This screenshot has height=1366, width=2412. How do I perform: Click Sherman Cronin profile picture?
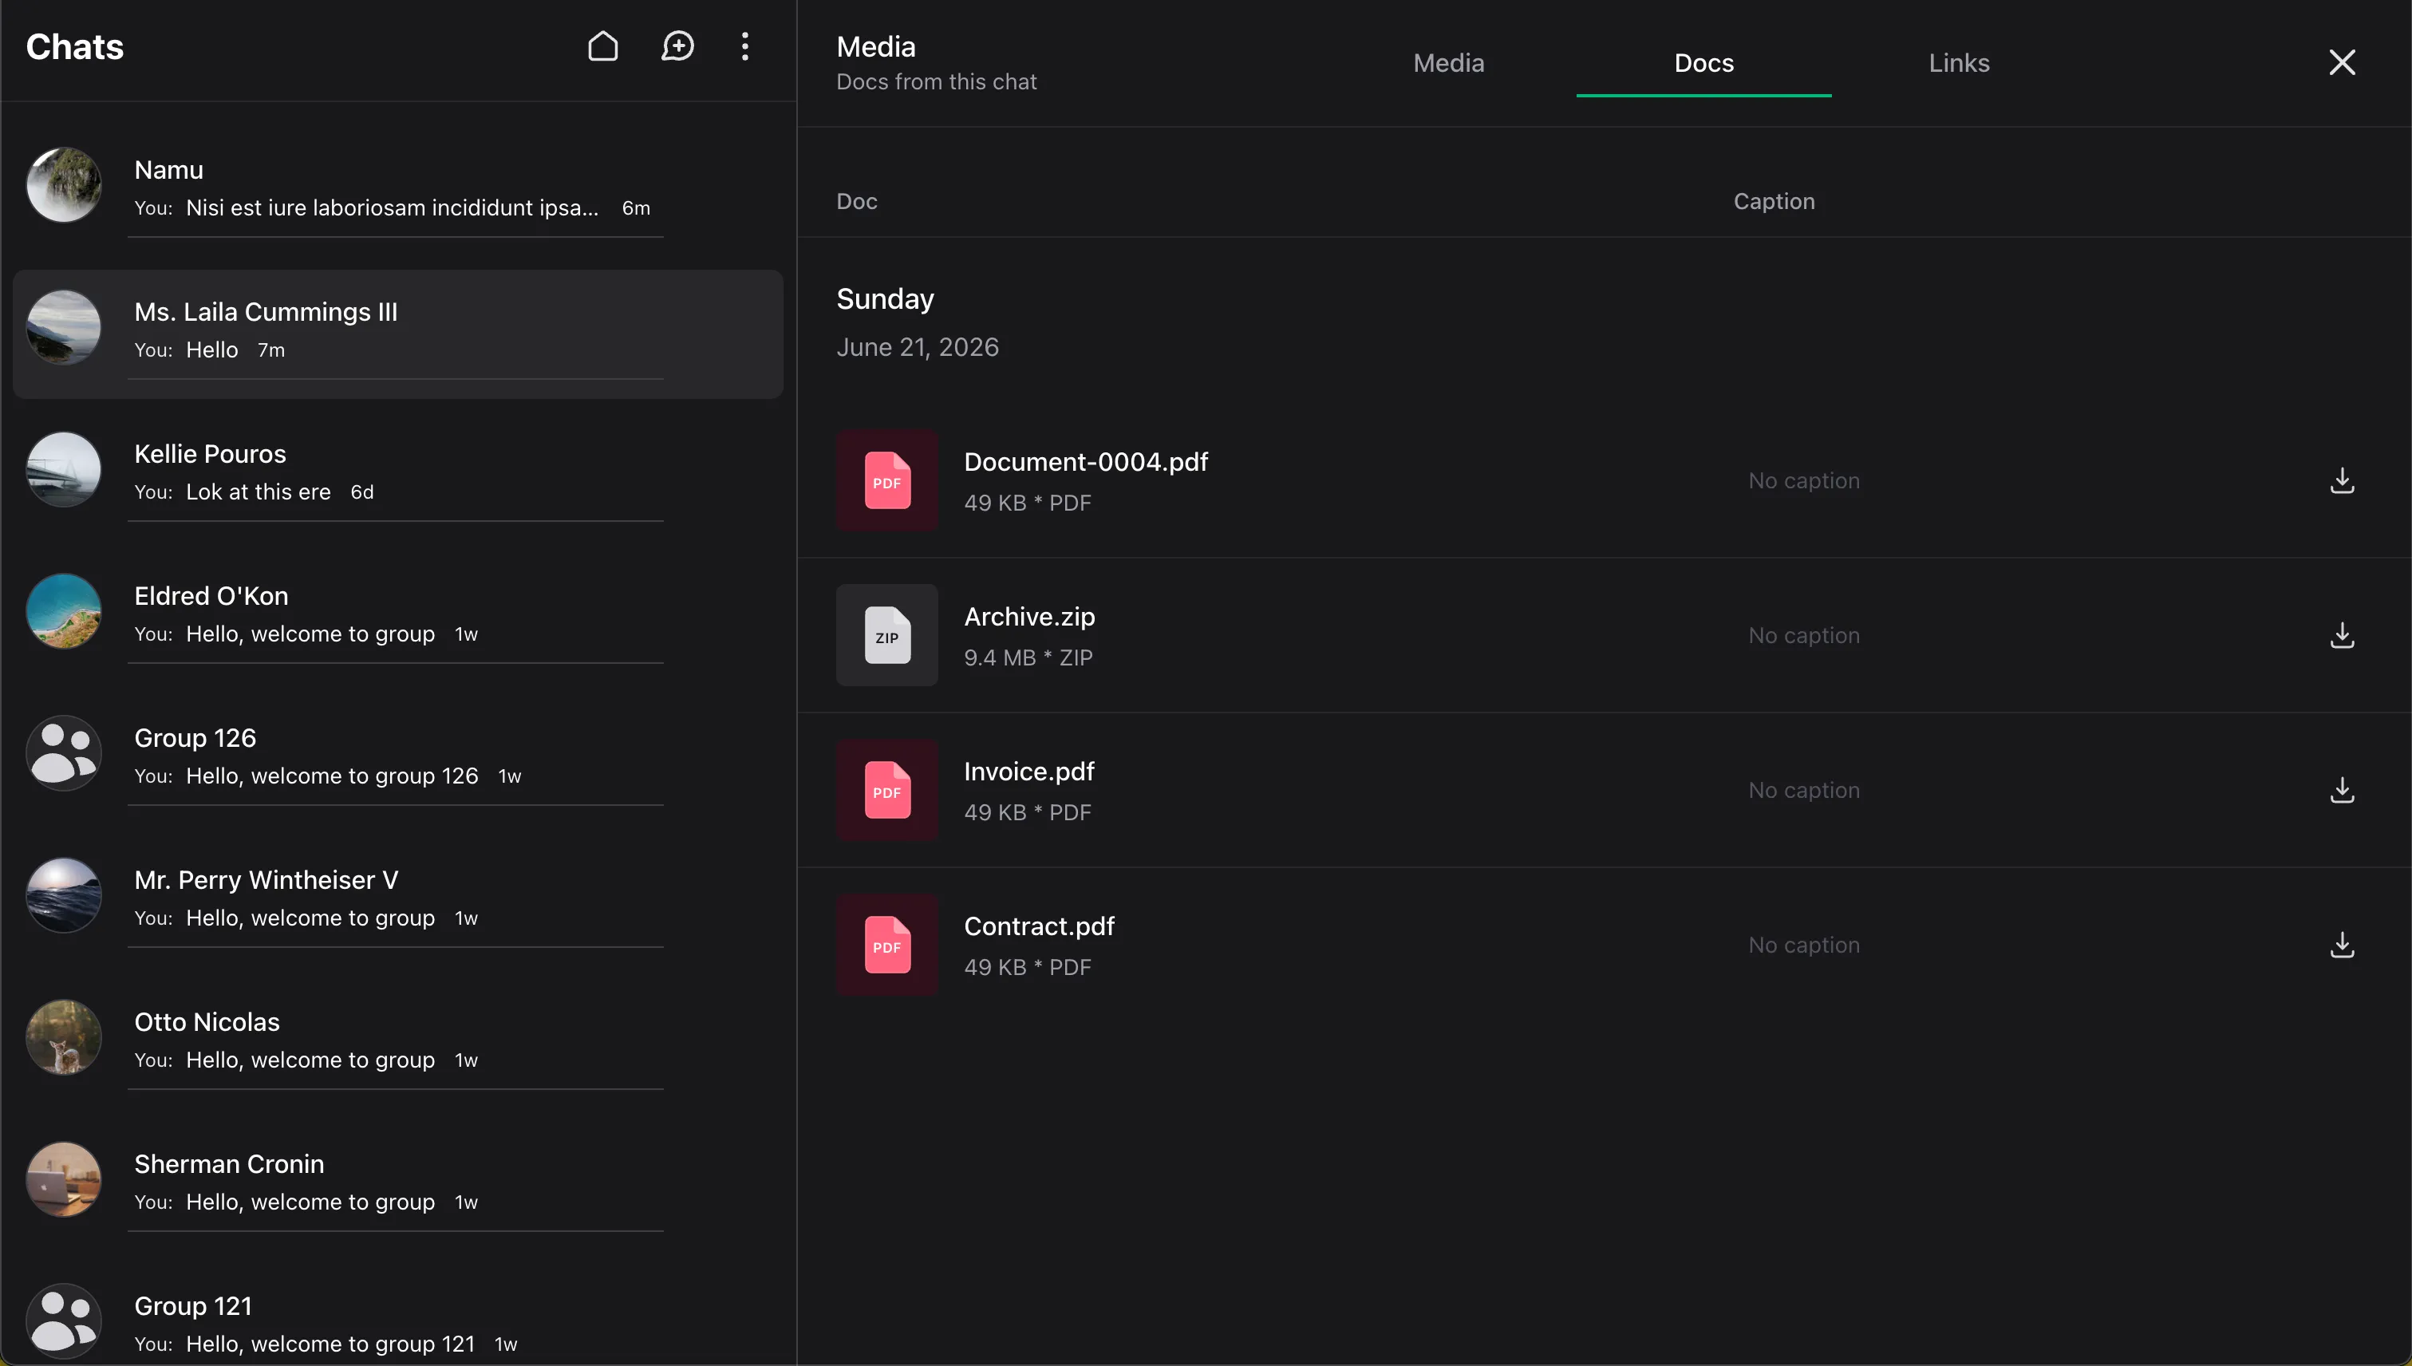[64, 1180]
